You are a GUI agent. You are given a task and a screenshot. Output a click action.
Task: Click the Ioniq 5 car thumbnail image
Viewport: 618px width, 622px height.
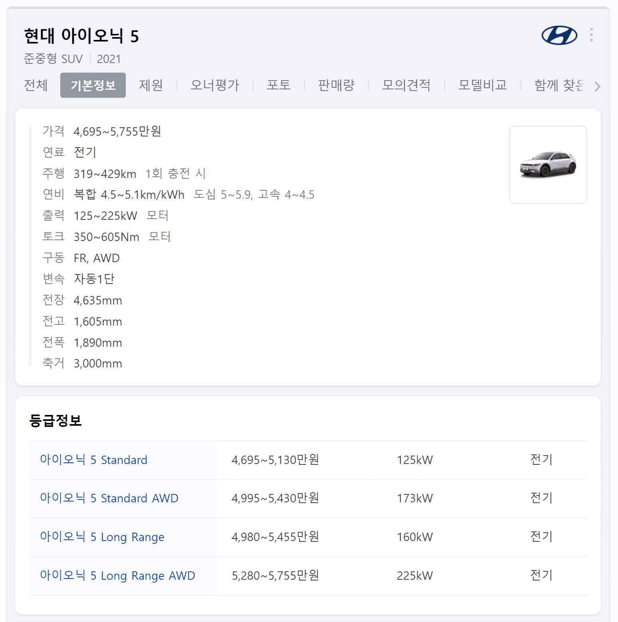point(548,165)
